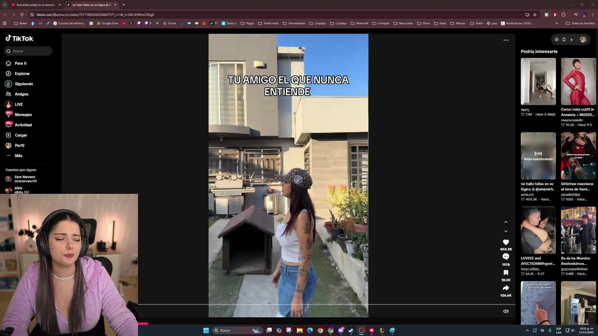598x336 pixels.
Task: Open a new browser tab
Action: pyautogui.click(x=123, y=5)
